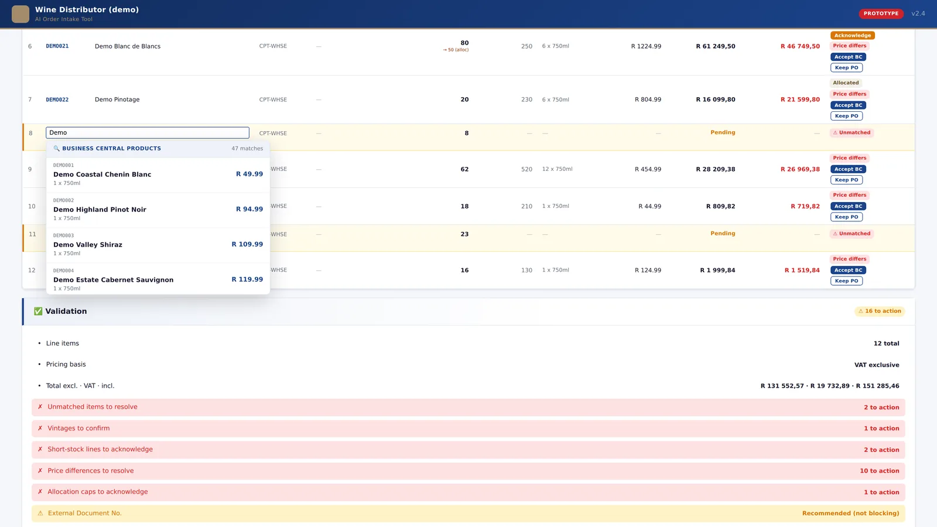Screen dimensions: 937x527
Task: Click the Unmatched badge on line 8
Action: tap(851, 133)
